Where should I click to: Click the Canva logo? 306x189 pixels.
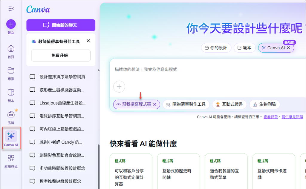[x=38, y=9]
